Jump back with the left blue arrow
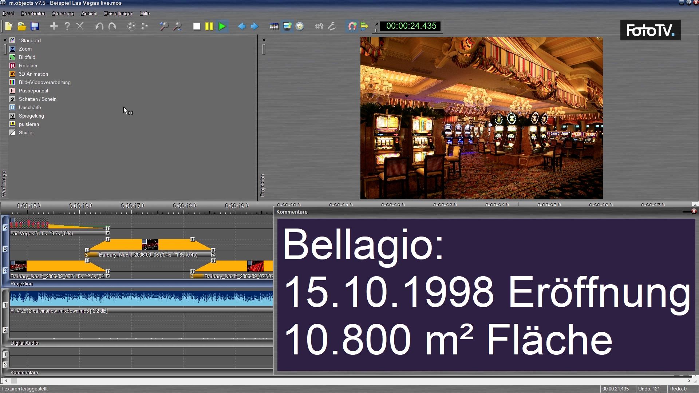The width and height of the screenshot is (699, 393). (x=242, y=26)
